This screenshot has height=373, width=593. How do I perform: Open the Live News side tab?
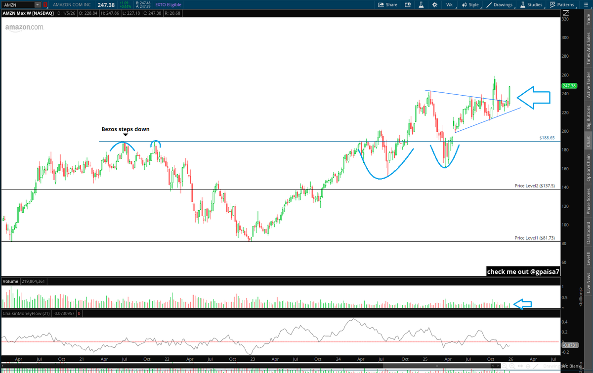tap(588, 283)
